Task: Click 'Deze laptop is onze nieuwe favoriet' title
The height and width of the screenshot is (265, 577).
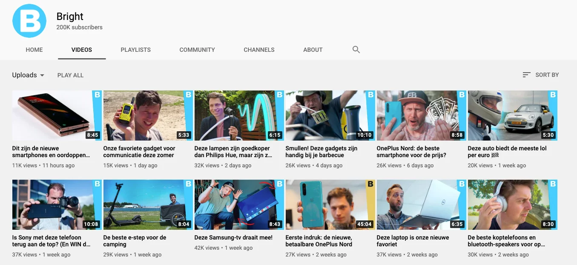Action: pos(413,241)
